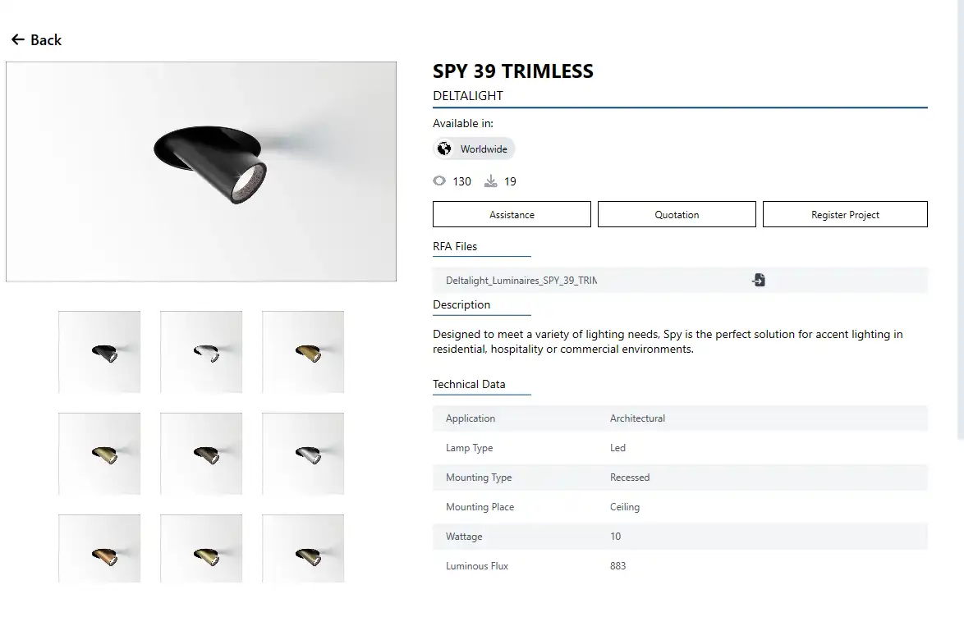Click the views eye icon

440,181
